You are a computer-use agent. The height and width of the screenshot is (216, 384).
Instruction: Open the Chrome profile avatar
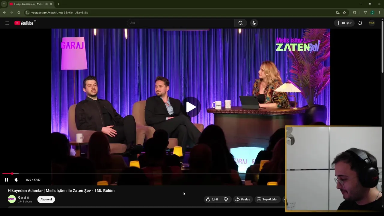pyautogui.click(x=372, y=13)
